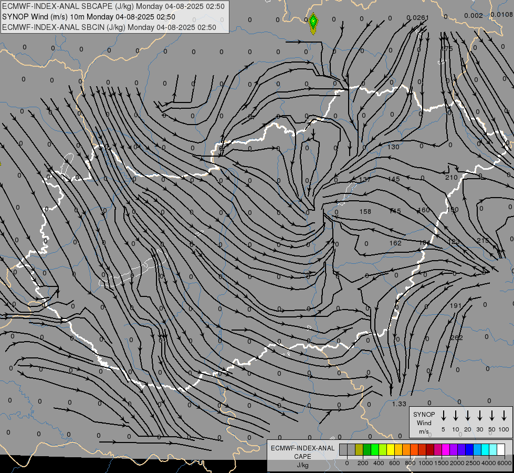Click the map value 137

[365, 180]
